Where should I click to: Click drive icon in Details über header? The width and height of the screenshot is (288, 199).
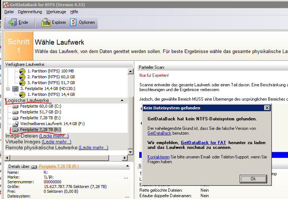tap(34, 167)
